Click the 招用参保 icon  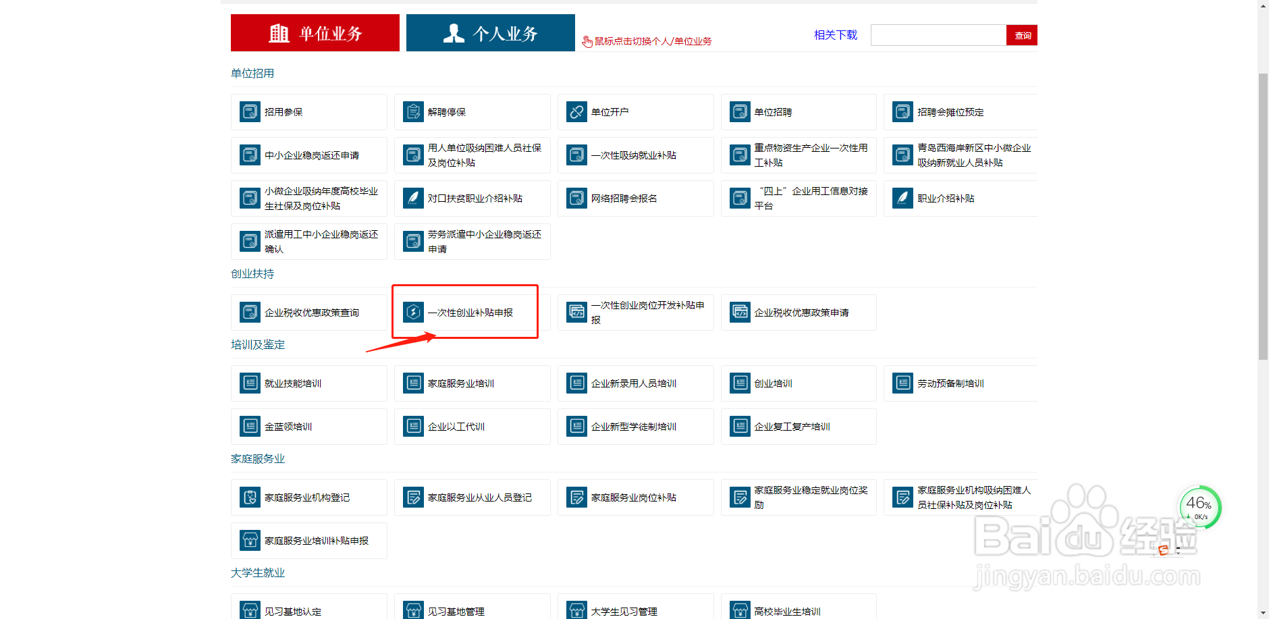pyautogui.click(x=250, y=112)
